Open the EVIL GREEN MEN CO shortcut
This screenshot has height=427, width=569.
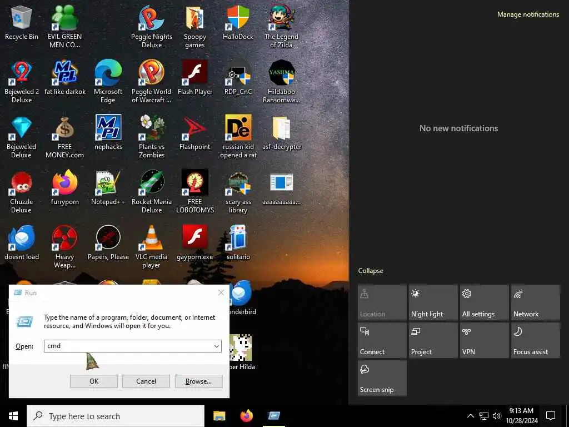64,26
